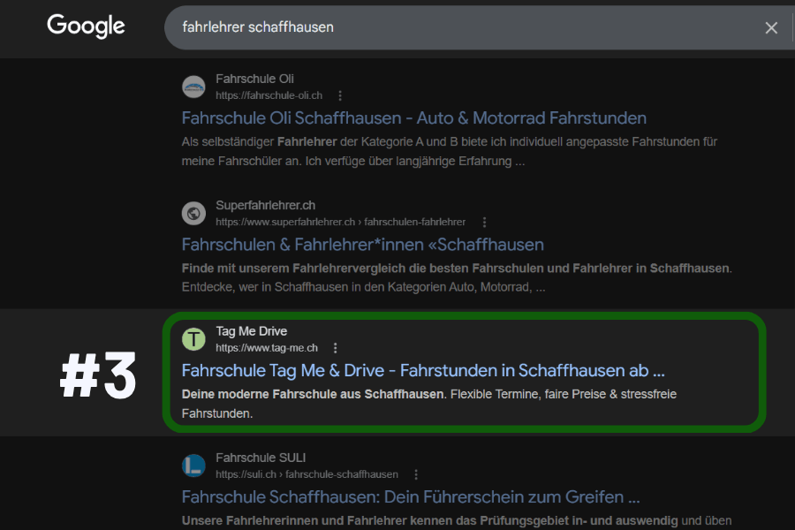
Task: Click the Tag Me Drive T favicon
Action: (193, 339)
